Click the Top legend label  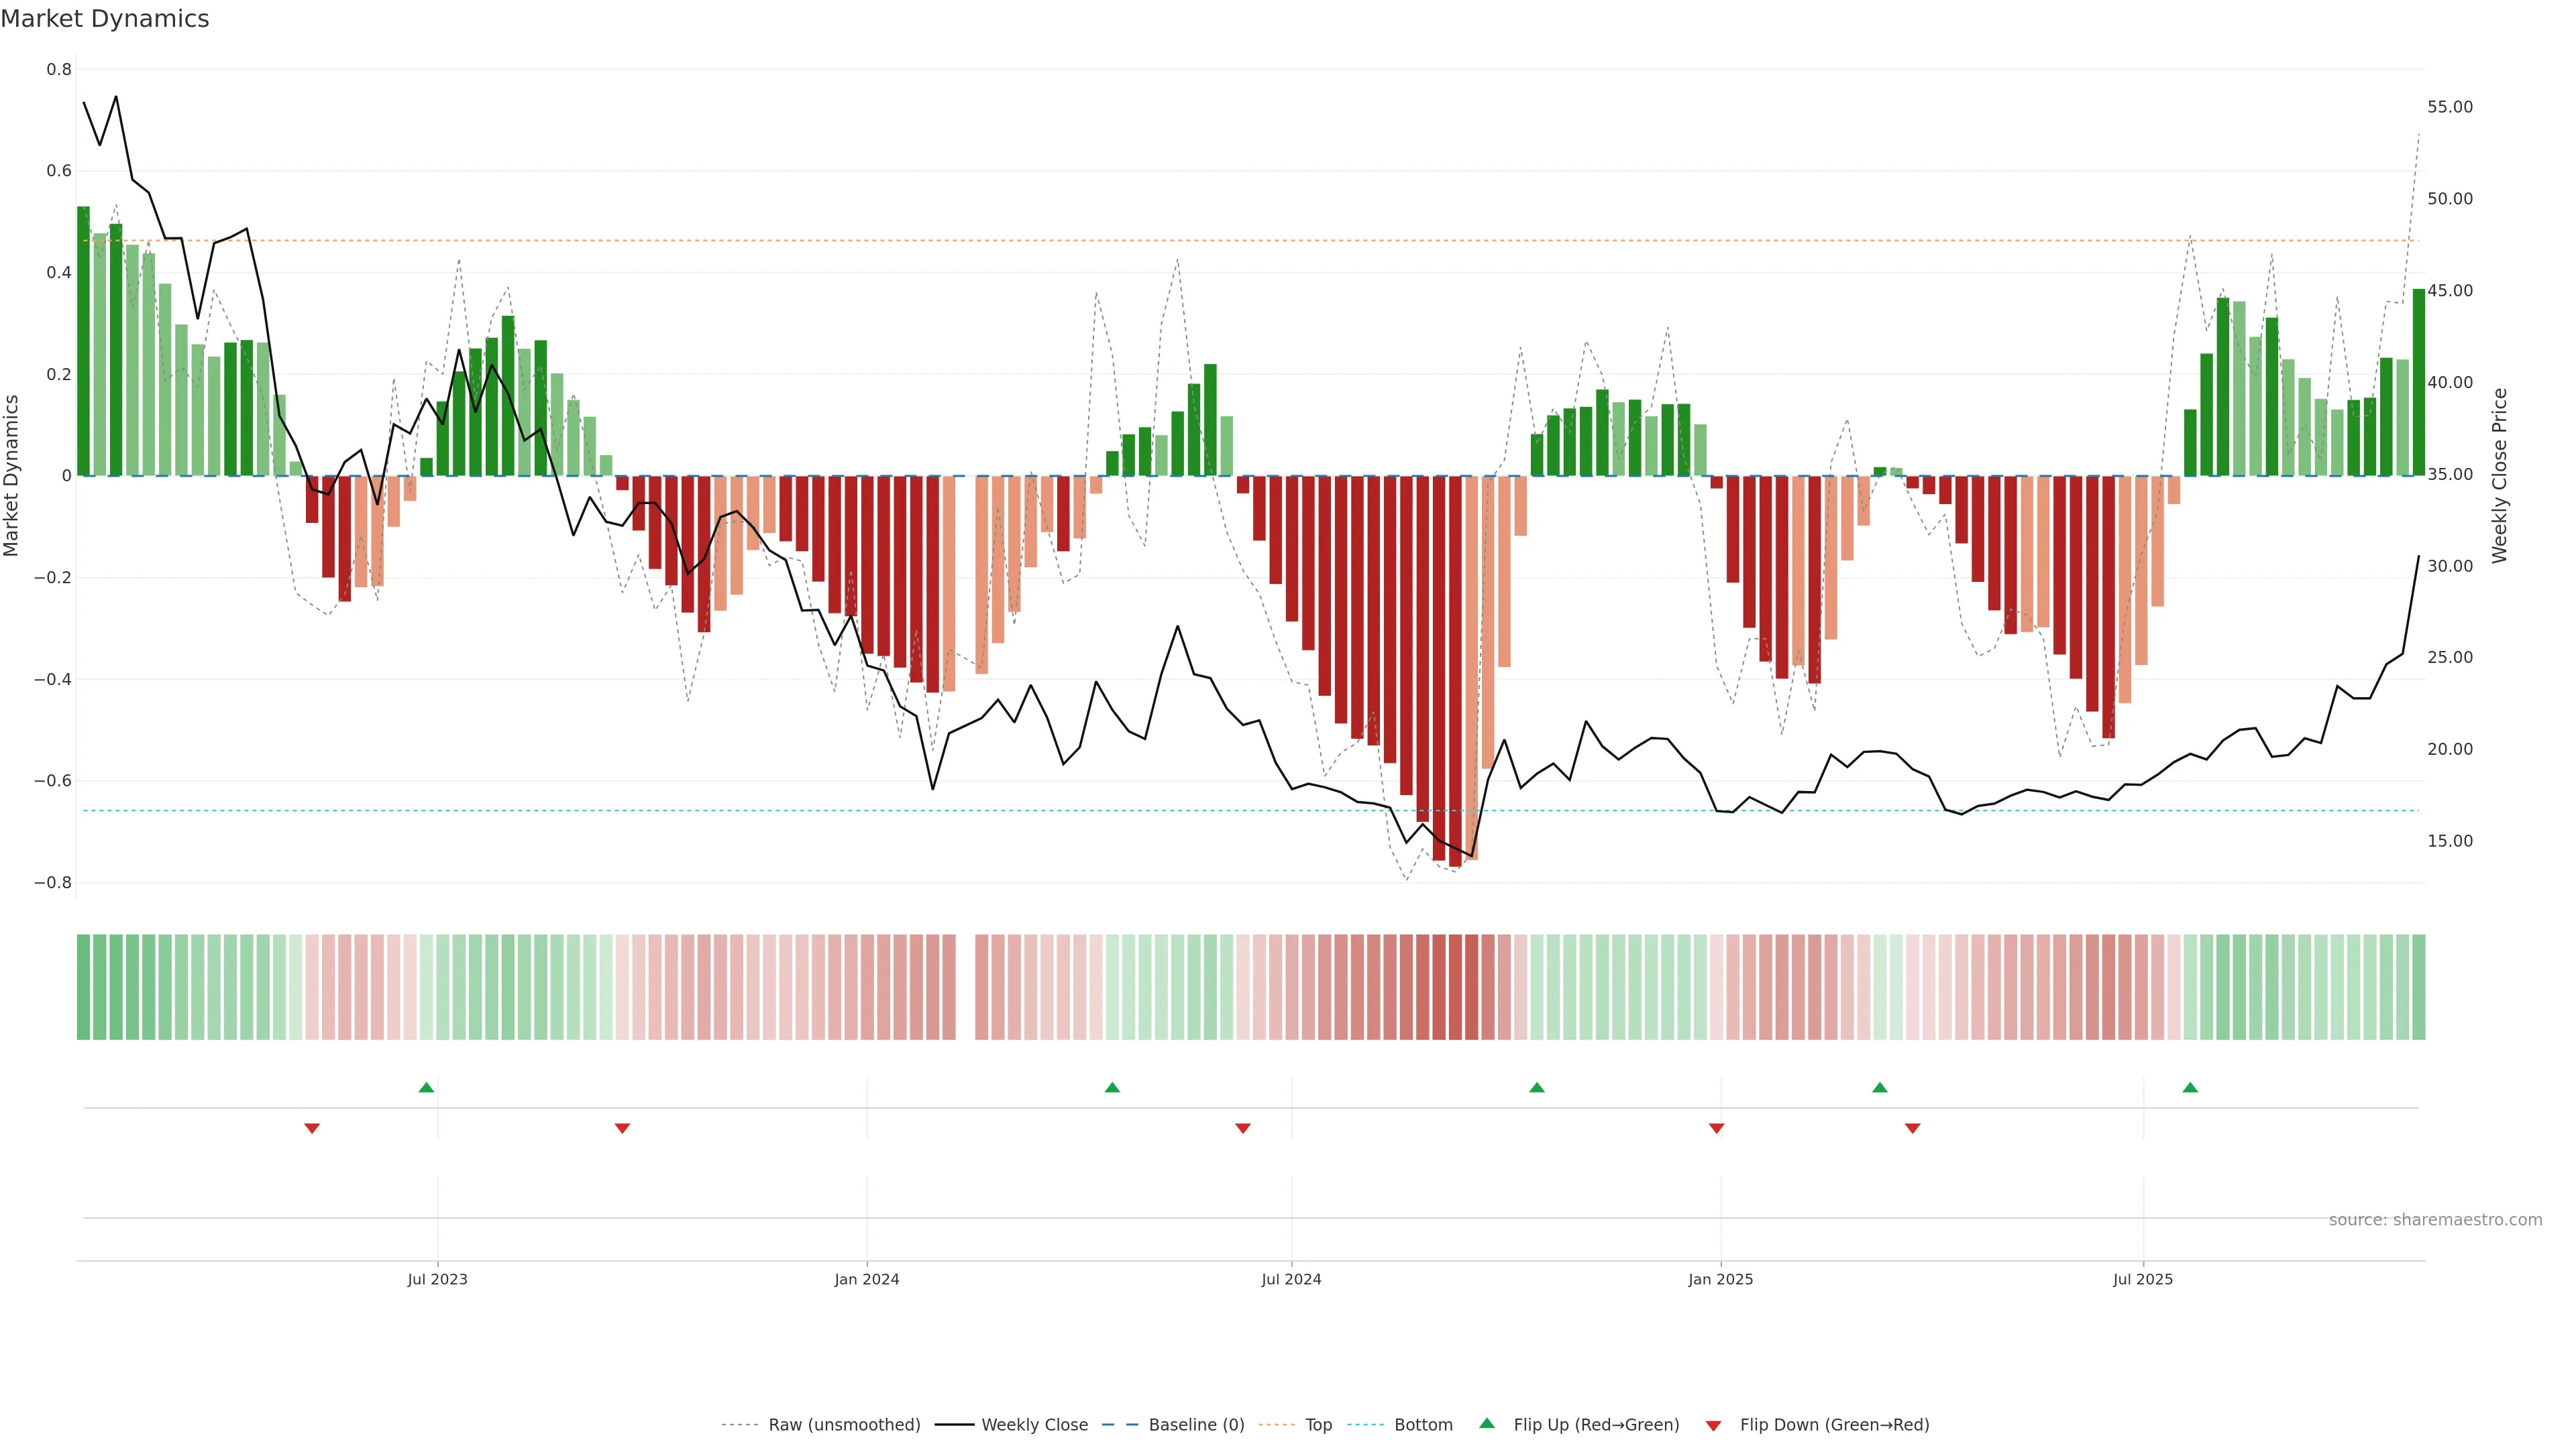click(1318, 1425)
